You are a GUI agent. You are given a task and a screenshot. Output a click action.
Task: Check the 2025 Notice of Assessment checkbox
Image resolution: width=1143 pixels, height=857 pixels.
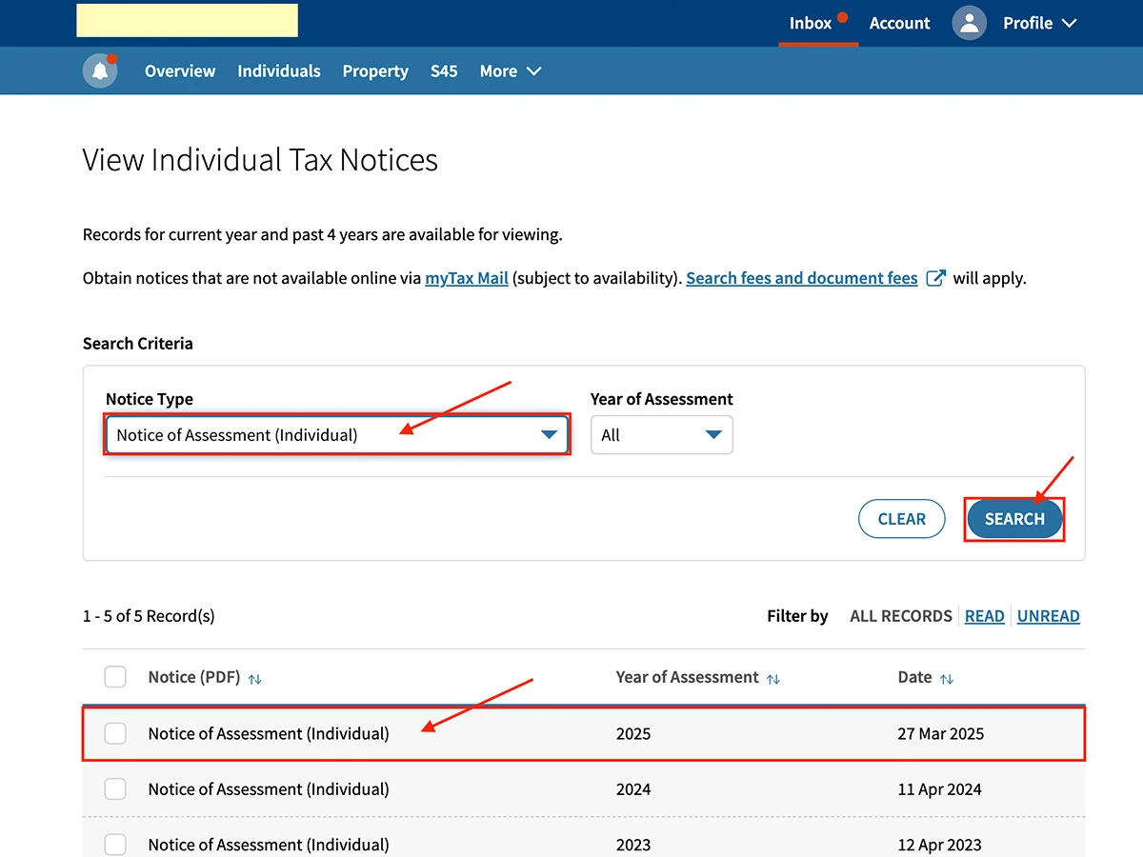click(115, 733)
